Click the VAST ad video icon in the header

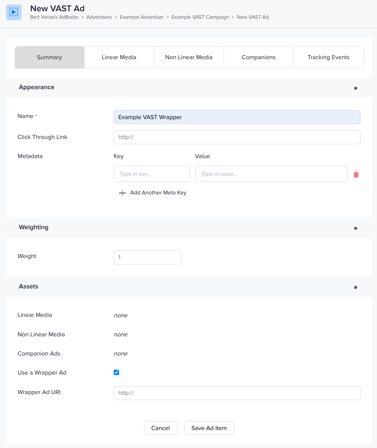point(14,12)
